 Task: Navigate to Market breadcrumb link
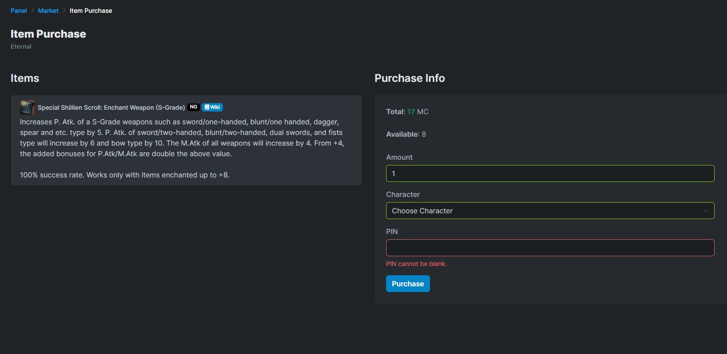click(x=48, y=11)
